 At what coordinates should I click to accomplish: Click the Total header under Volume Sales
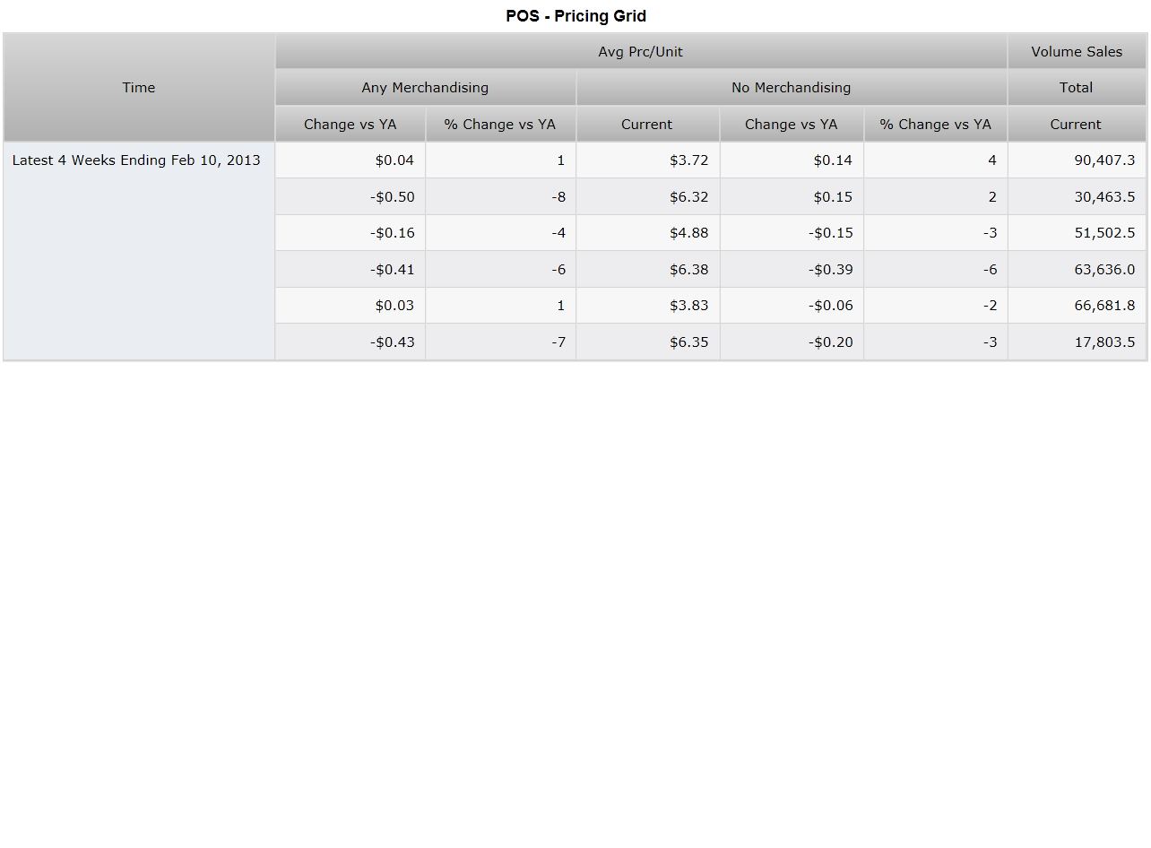pos(1077,88)
